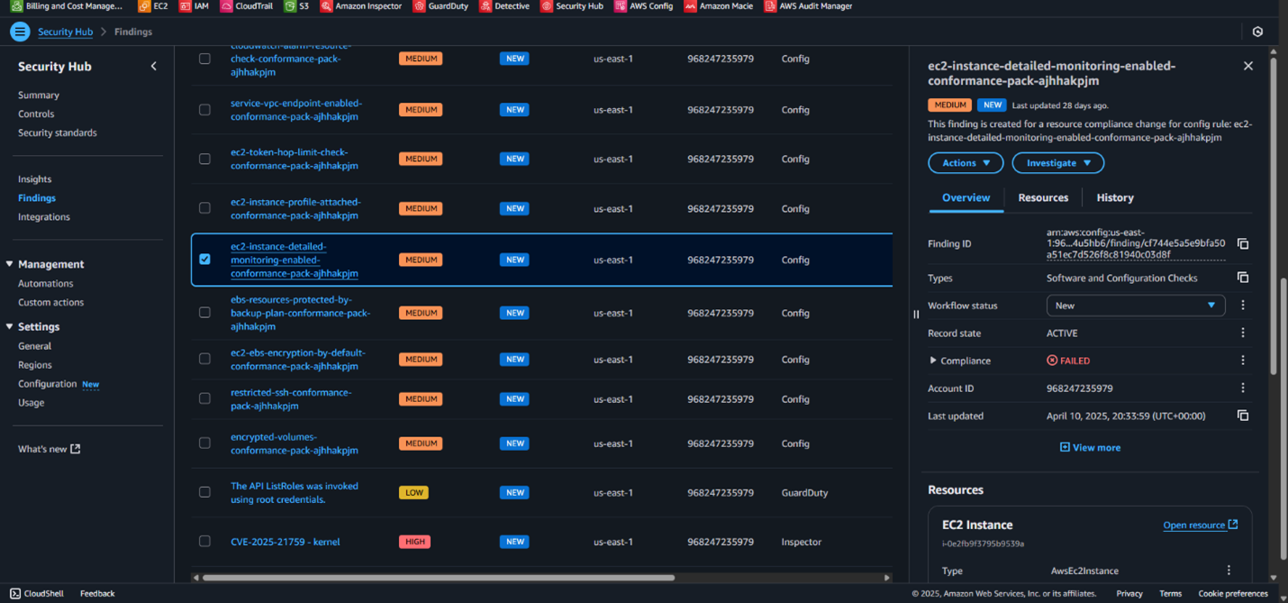Click the horizontal scrollbar under findings table
The height and width of the screenshot is (603, 1288).
(438, 578)
